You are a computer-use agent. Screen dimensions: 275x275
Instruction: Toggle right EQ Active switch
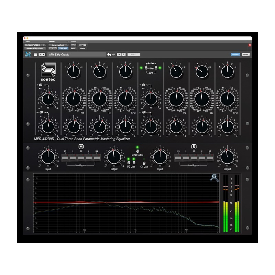click(x=156, y=68)
